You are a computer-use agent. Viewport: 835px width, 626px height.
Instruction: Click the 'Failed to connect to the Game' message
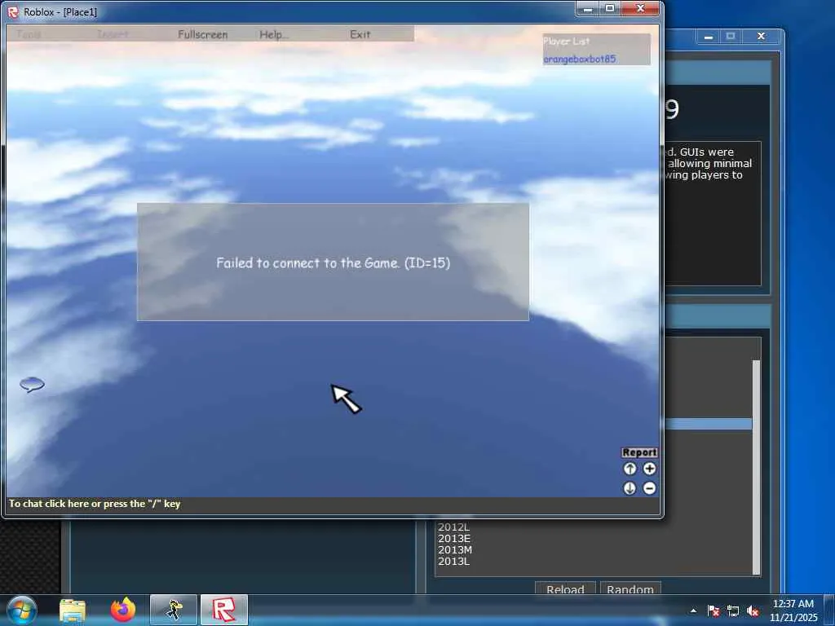pos(333,263)
